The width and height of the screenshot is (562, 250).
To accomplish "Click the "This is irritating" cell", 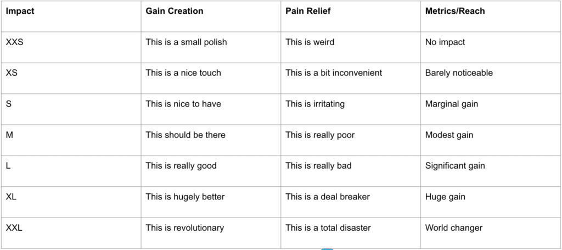I will coord(315,104).
